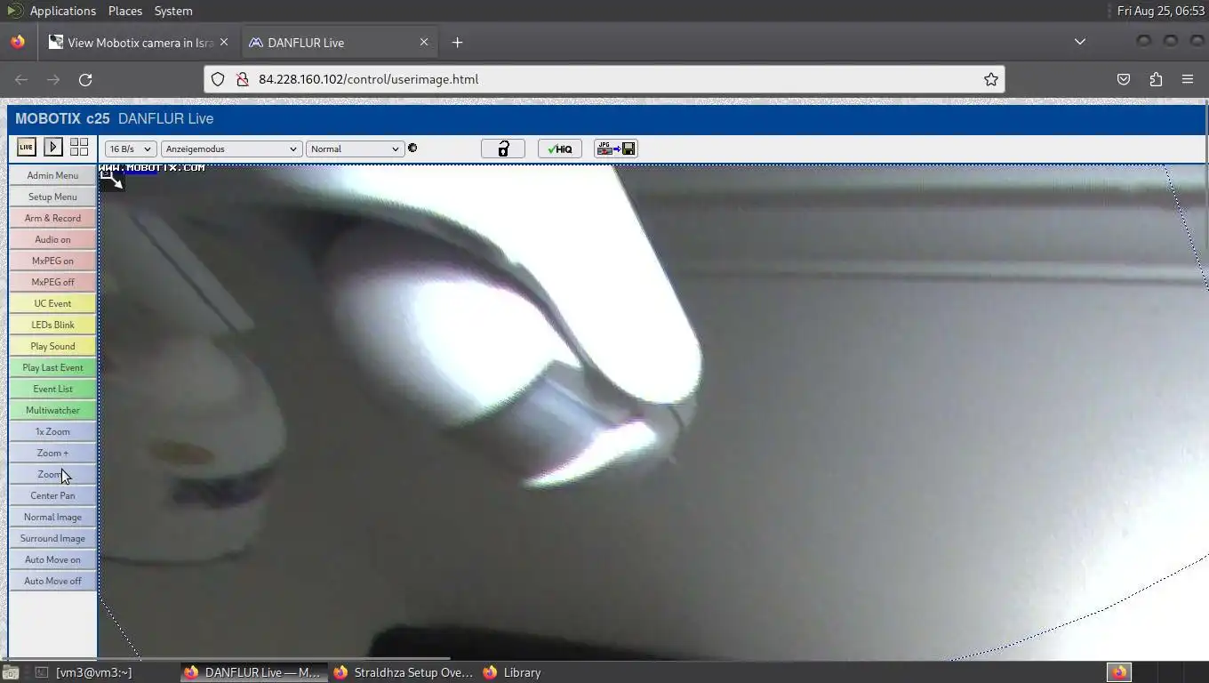Click the show desktop icon in taskbar
Screen dimensions: 1209x683
tap(10, 672)
